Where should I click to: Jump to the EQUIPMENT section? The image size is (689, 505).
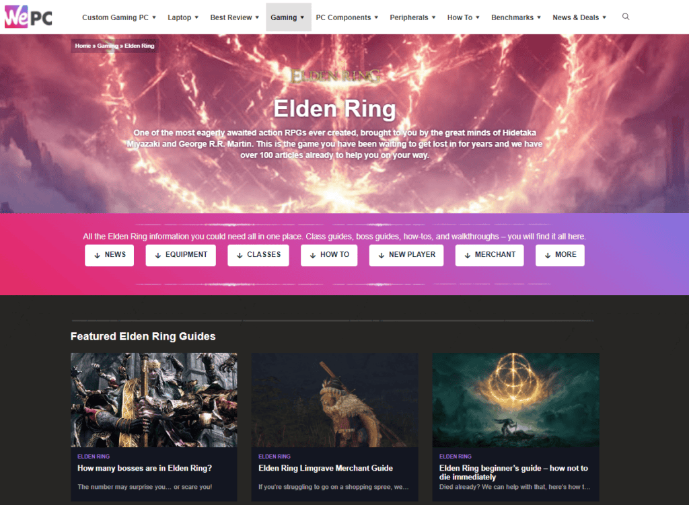(x=180, y=255)
